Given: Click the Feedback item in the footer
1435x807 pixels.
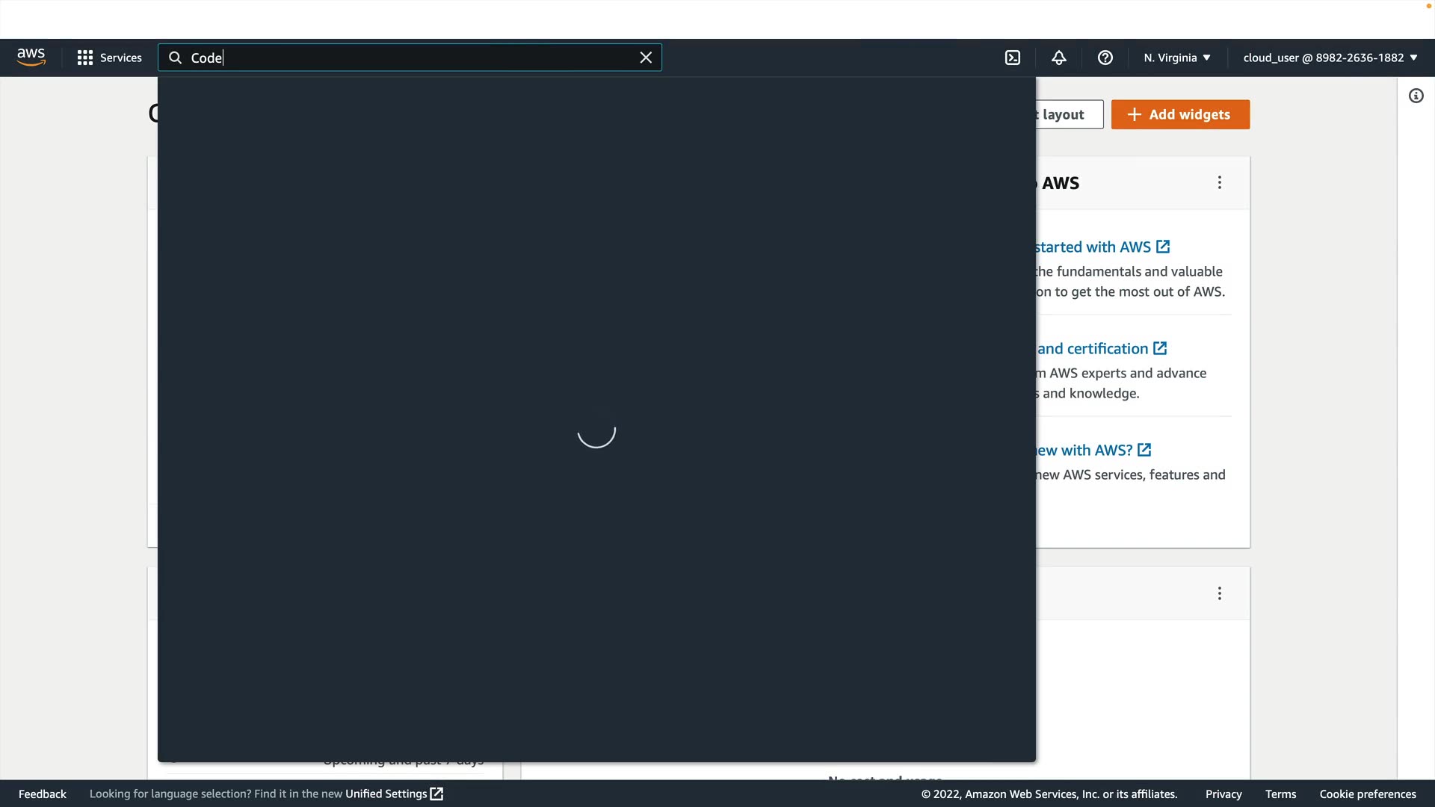Looking at the screenshot, I should [43, 794].
